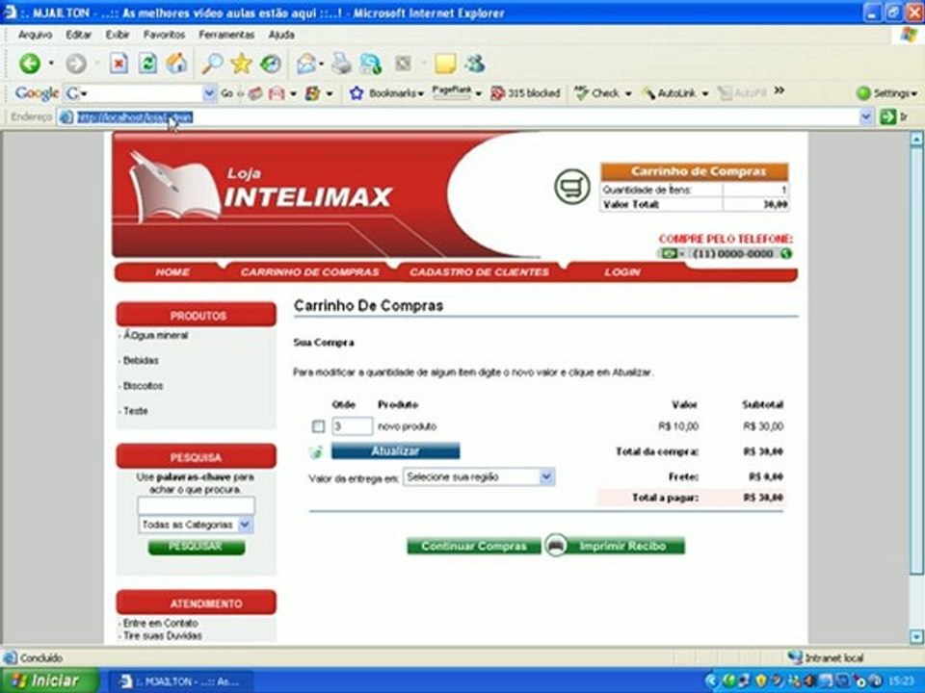The height and width of the screenshot is (693, 925).
Task: Click the yellow note toolbar icon
Action: point(445,64)
